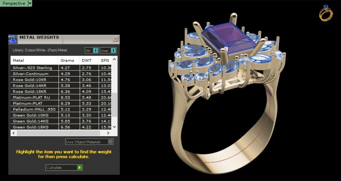341x181 pixels.
Task: Select the Palladium:PALL .950 row
Action: click(x=61, y=109)
